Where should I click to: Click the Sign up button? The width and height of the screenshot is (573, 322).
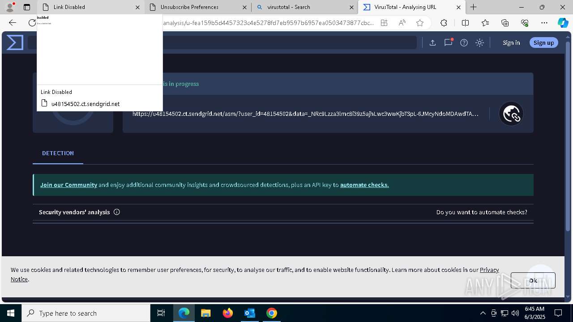point(543,42)
